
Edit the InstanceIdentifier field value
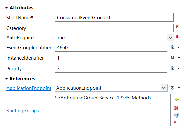tap(111, 58)
